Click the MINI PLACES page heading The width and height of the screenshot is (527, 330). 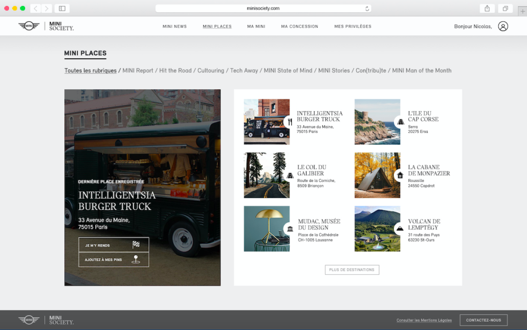pos(85,53)
